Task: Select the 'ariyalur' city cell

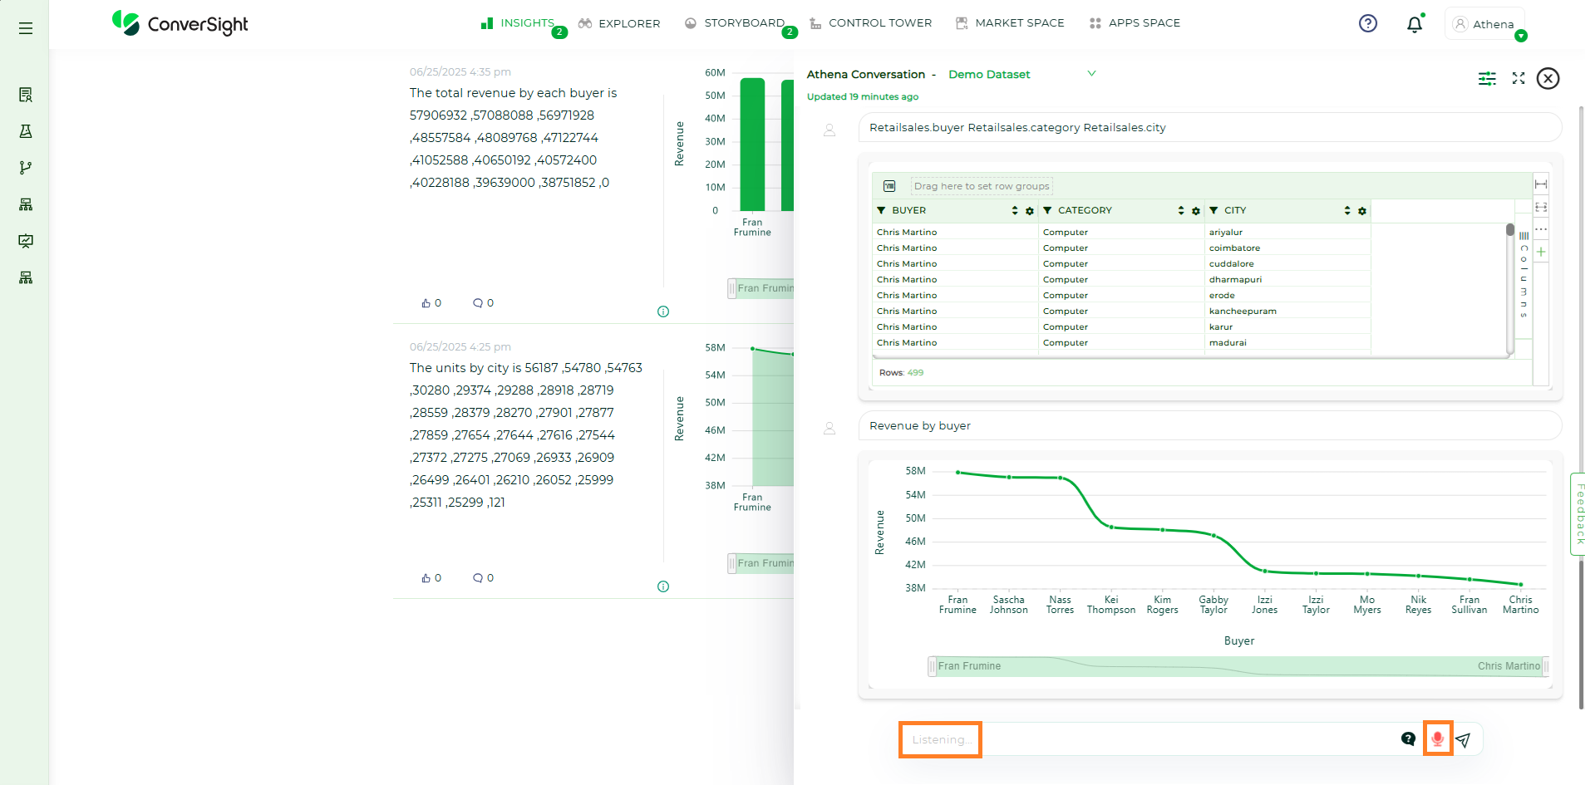Action: pyautogui.click(x=1287, y=233)
